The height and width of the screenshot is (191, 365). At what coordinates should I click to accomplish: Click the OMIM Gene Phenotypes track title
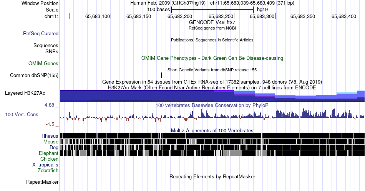pos(212,58)
